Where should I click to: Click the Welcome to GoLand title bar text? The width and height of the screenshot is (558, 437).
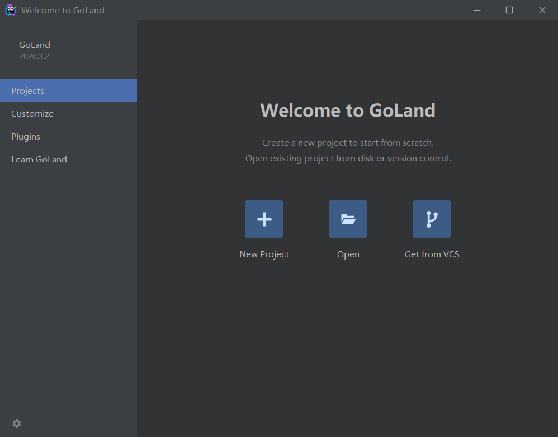[x=63, y=10]
